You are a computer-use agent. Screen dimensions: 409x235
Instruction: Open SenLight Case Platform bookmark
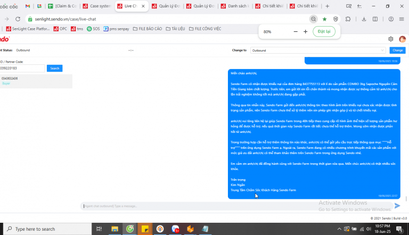point(28,29)
